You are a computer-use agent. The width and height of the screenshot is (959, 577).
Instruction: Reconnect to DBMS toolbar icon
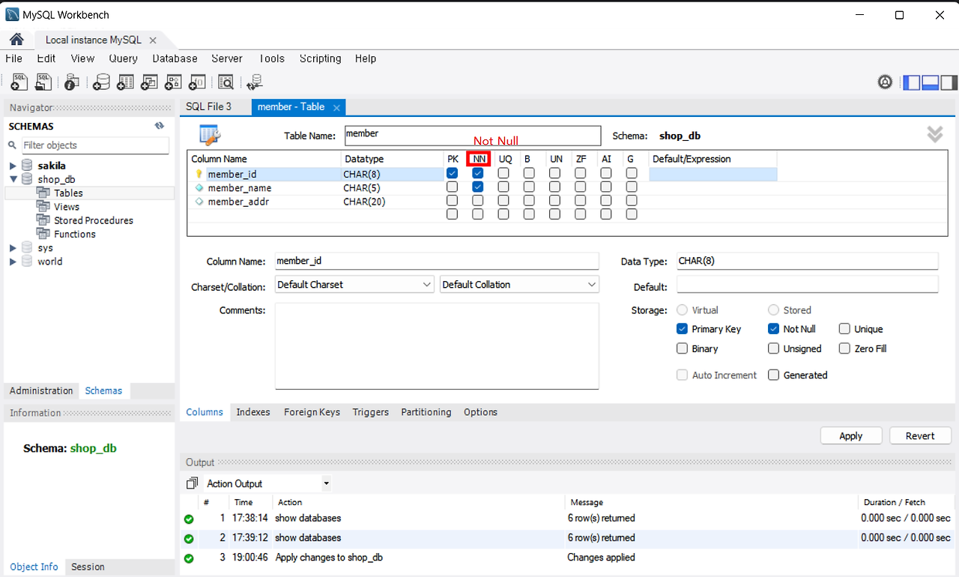(255, 82)
